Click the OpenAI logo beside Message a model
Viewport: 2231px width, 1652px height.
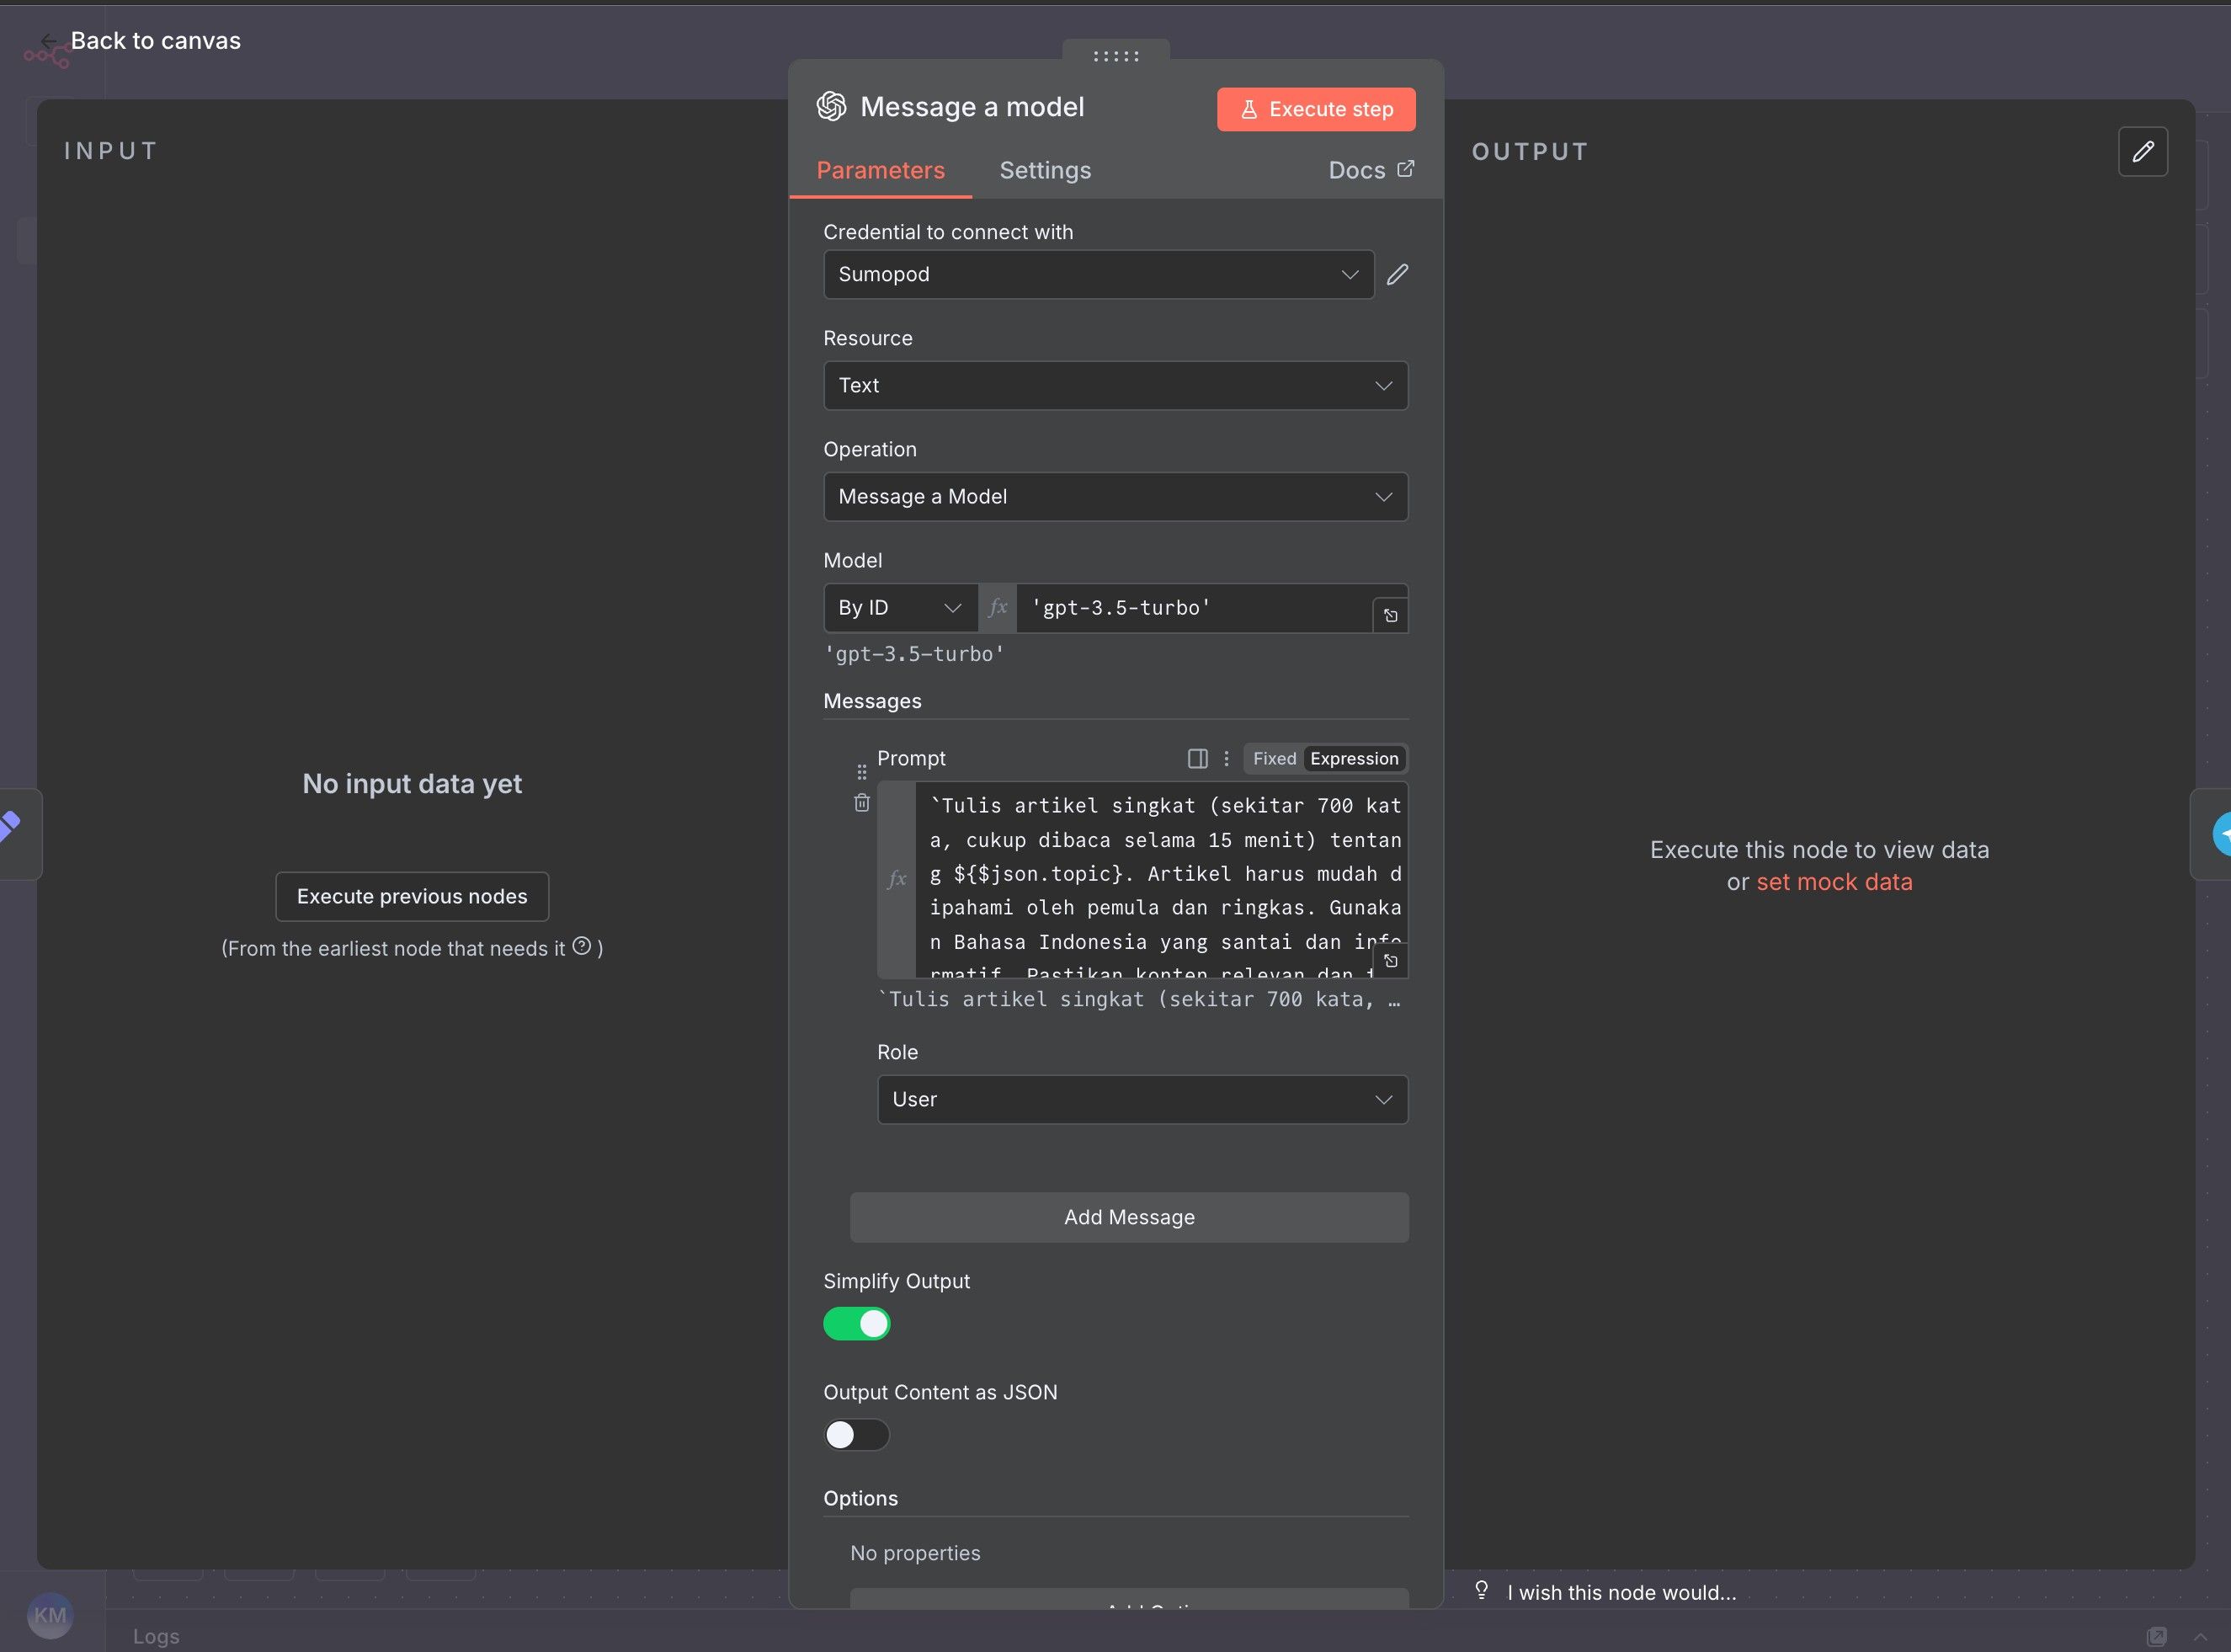831,106
